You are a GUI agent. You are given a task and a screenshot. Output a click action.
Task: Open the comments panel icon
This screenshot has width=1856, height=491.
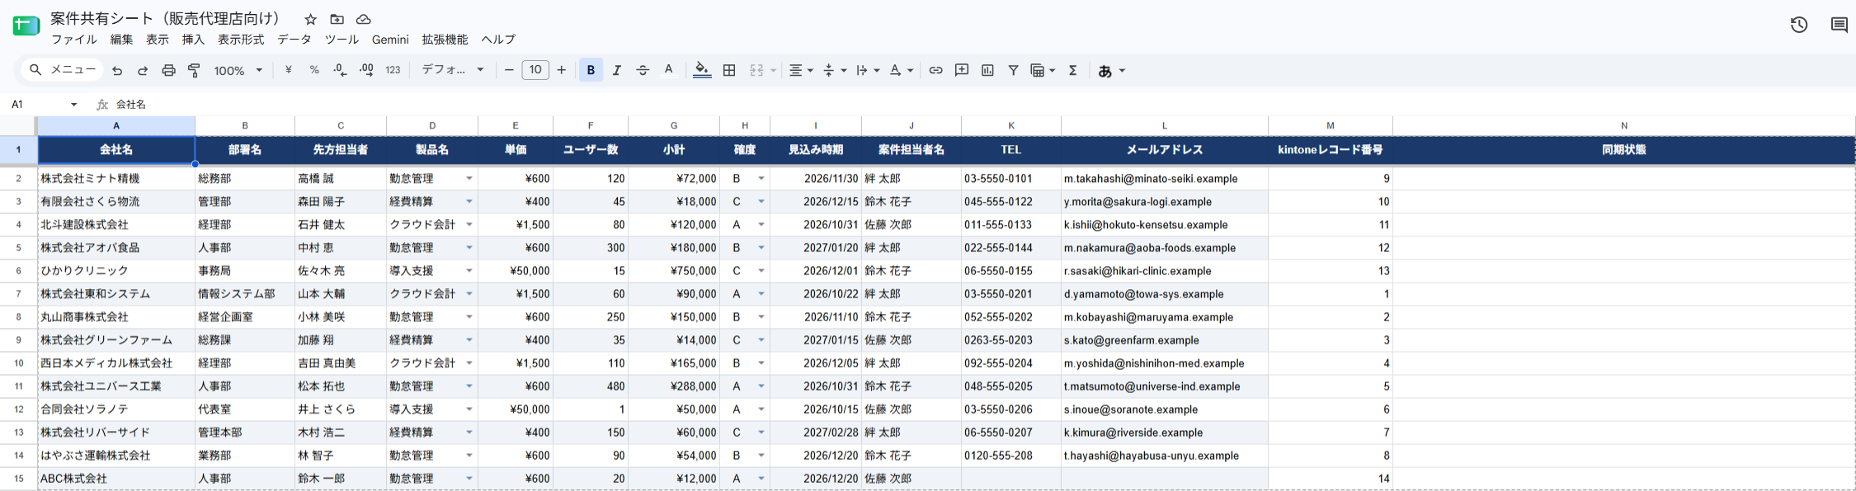coord(1839,25)
